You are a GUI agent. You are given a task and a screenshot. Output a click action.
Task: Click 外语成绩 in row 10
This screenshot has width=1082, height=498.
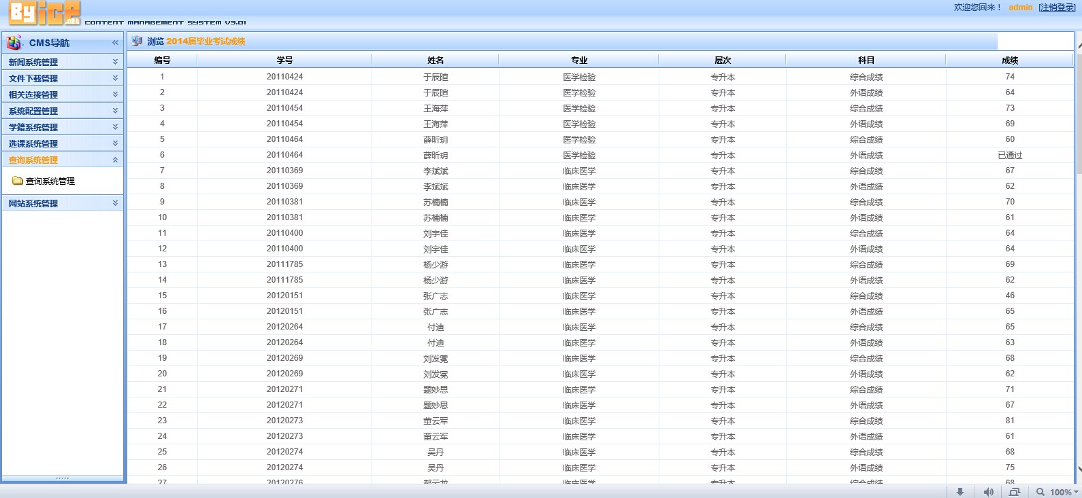coord(866,217)
